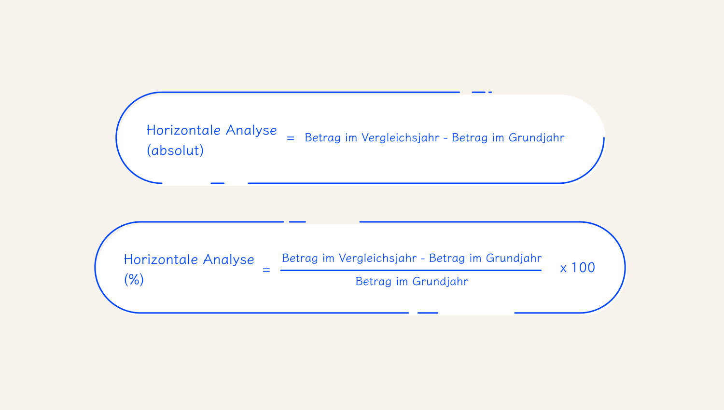Select the equals sign in the absolute formula
The width and height of the screenshot is (724, 410).
pyautogui.click(x=291, y=138)
